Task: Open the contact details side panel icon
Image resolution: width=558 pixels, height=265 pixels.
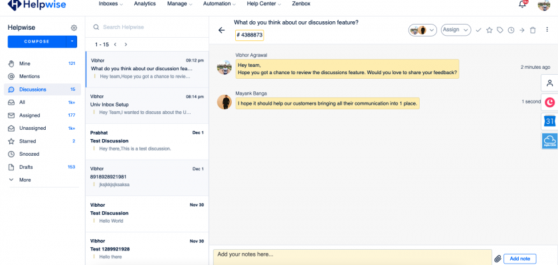Action: [x=550, y=83]
